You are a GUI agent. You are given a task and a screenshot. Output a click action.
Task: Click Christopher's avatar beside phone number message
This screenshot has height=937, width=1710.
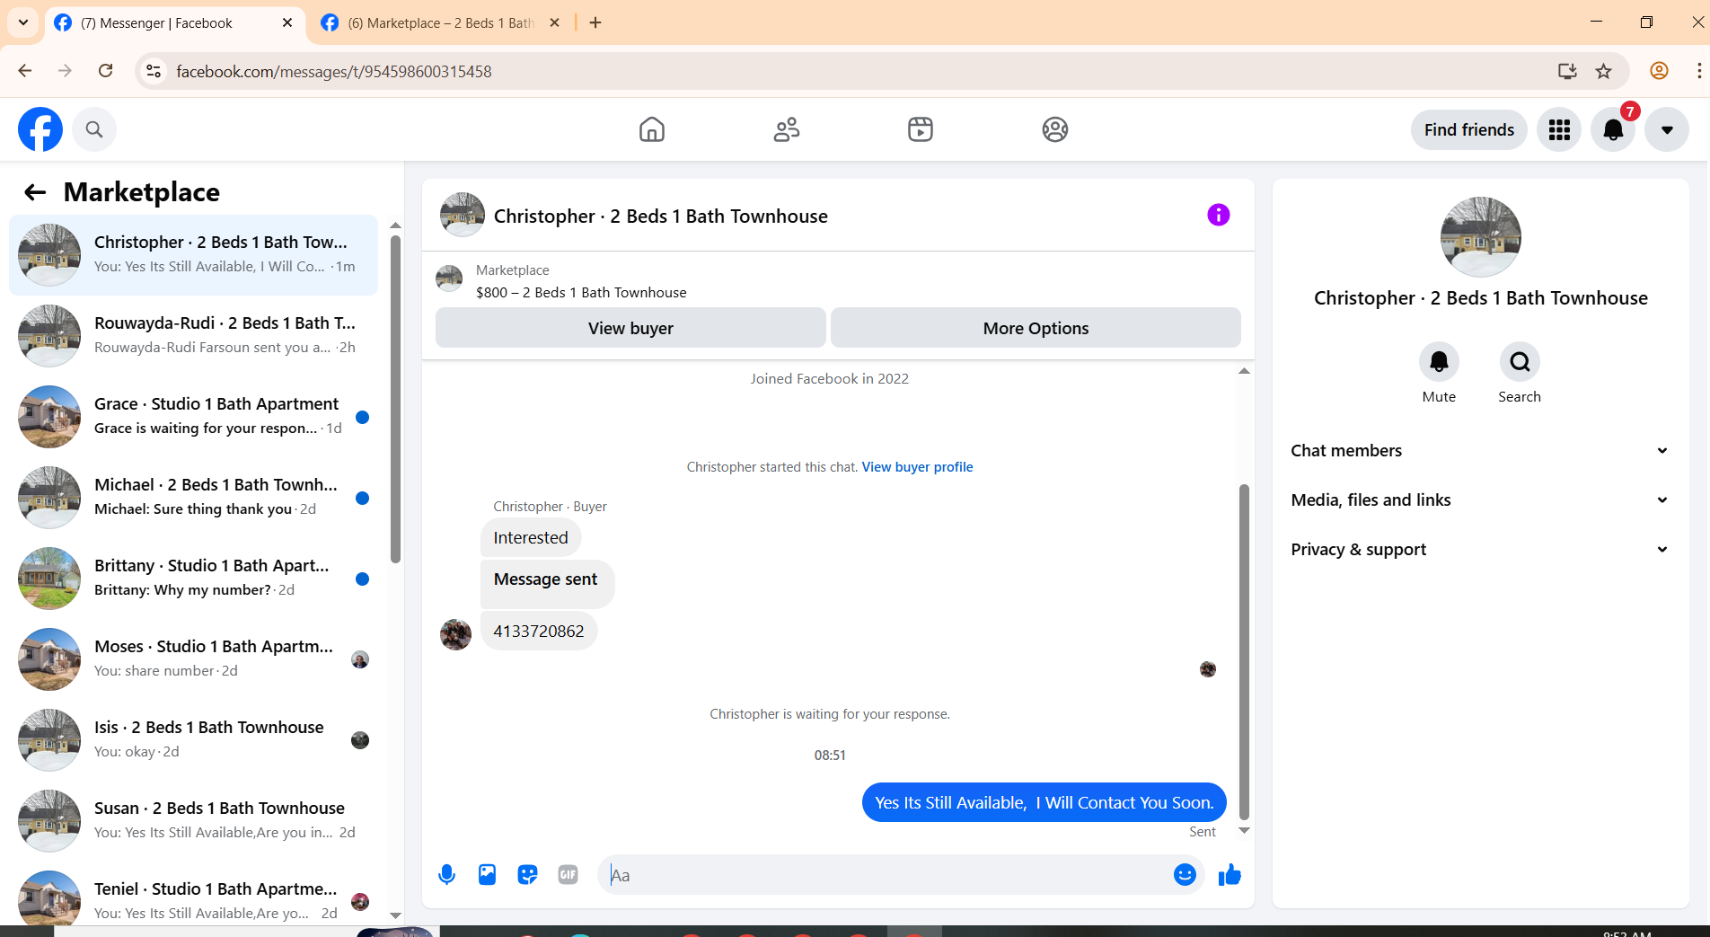point(455,634)
